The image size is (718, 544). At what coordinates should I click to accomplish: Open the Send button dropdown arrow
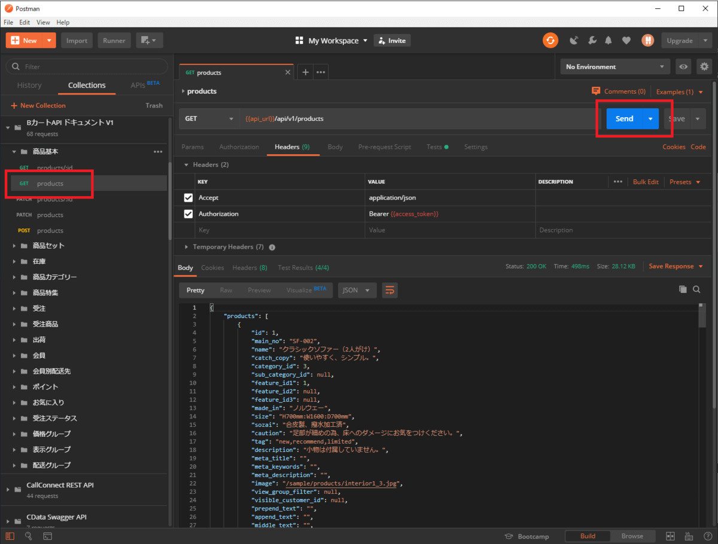point(650,119)
